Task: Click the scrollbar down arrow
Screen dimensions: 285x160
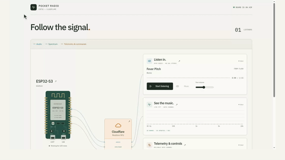Action: tap(274, 148)
